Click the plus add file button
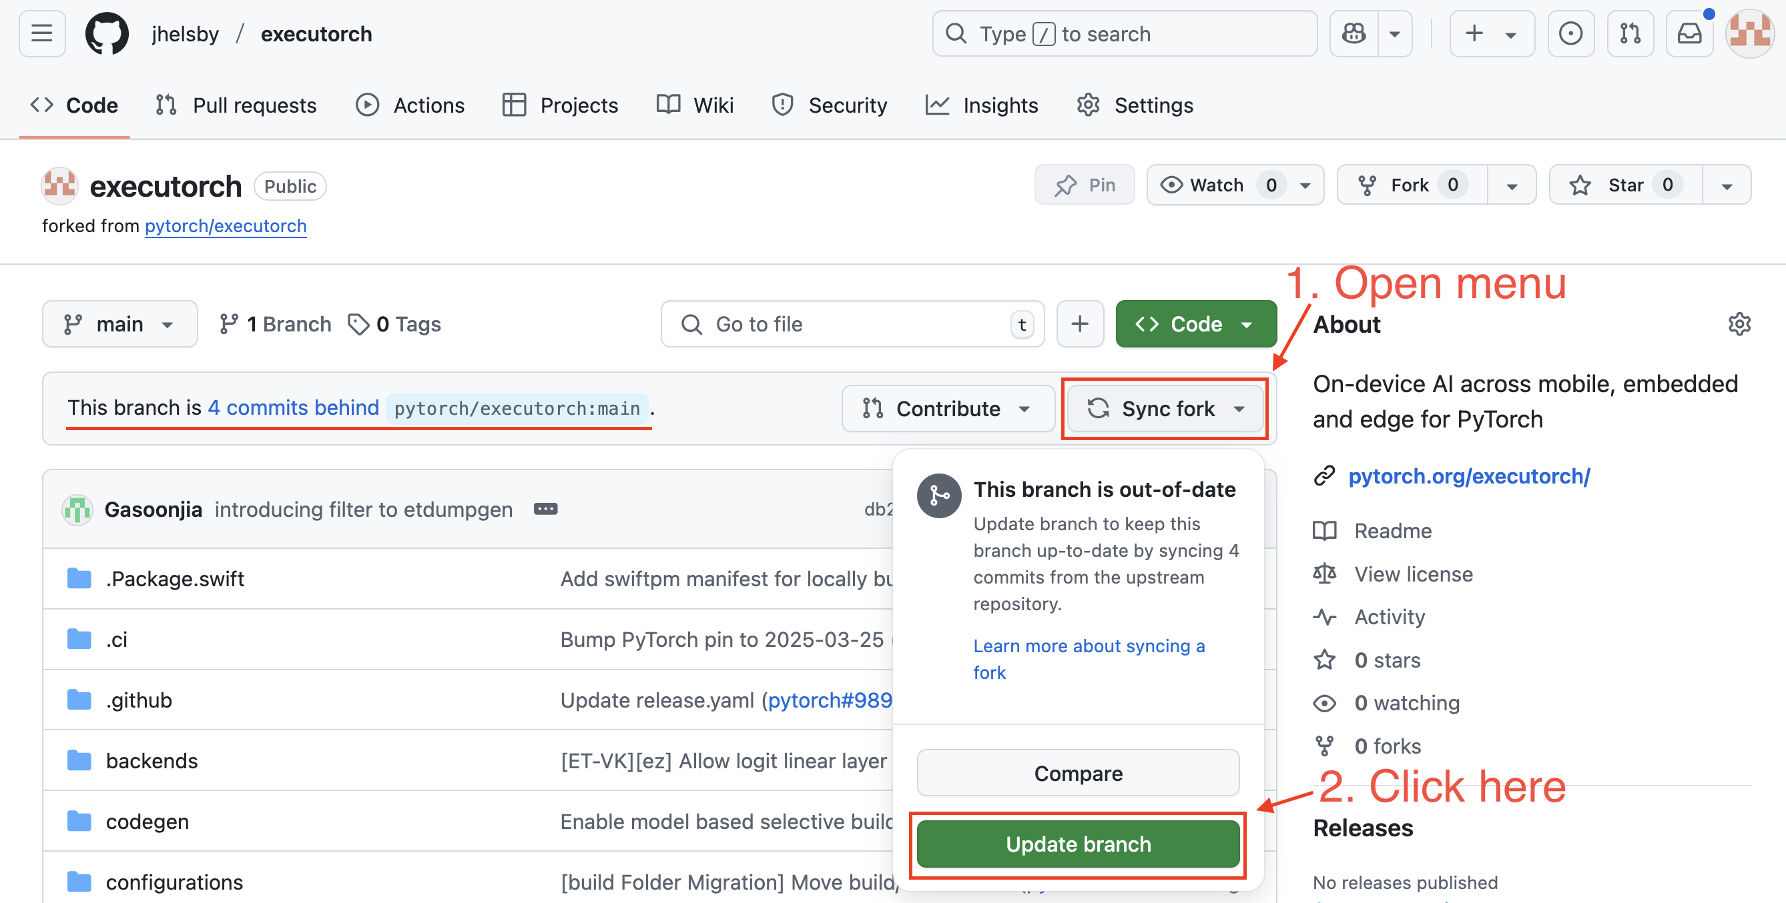This screenshot has height=903, width=1786. [1079, 324]
